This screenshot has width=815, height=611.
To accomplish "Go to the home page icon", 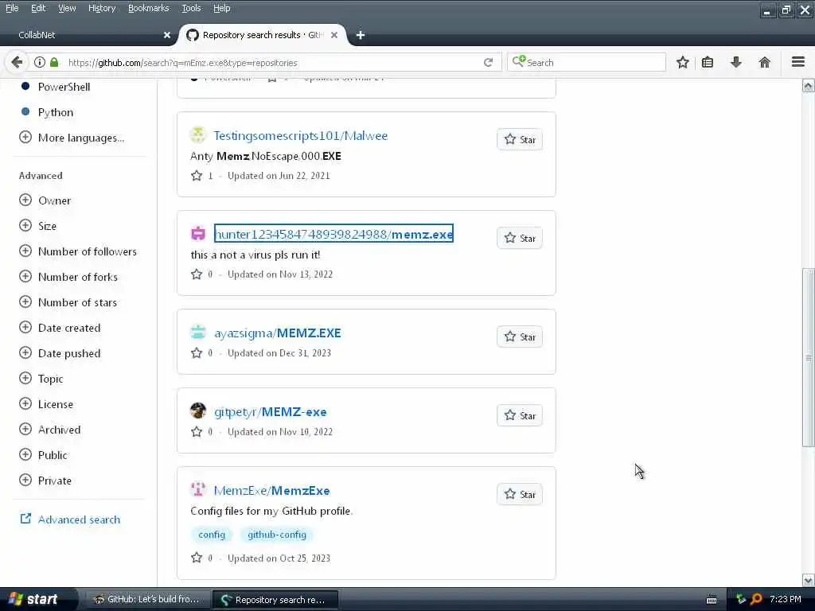I will (764, 62).
